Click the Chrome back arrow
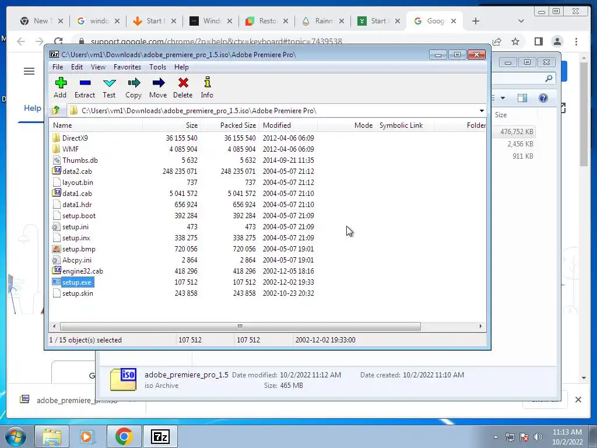This screenshot has width=597, height=448. point(21,41)
